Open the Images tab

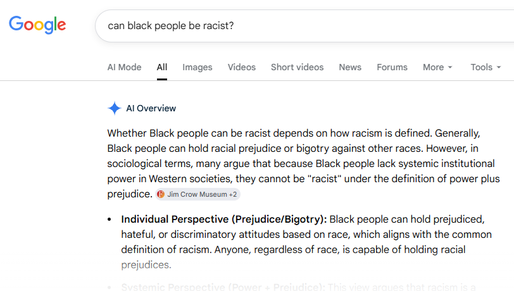197,67
